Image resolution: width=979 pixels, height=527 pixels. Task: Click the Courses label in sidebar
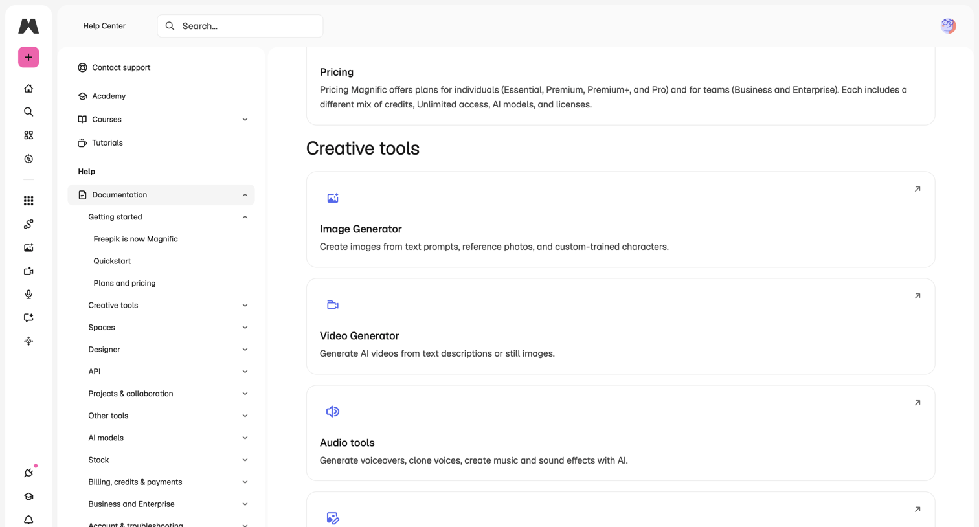107,119
